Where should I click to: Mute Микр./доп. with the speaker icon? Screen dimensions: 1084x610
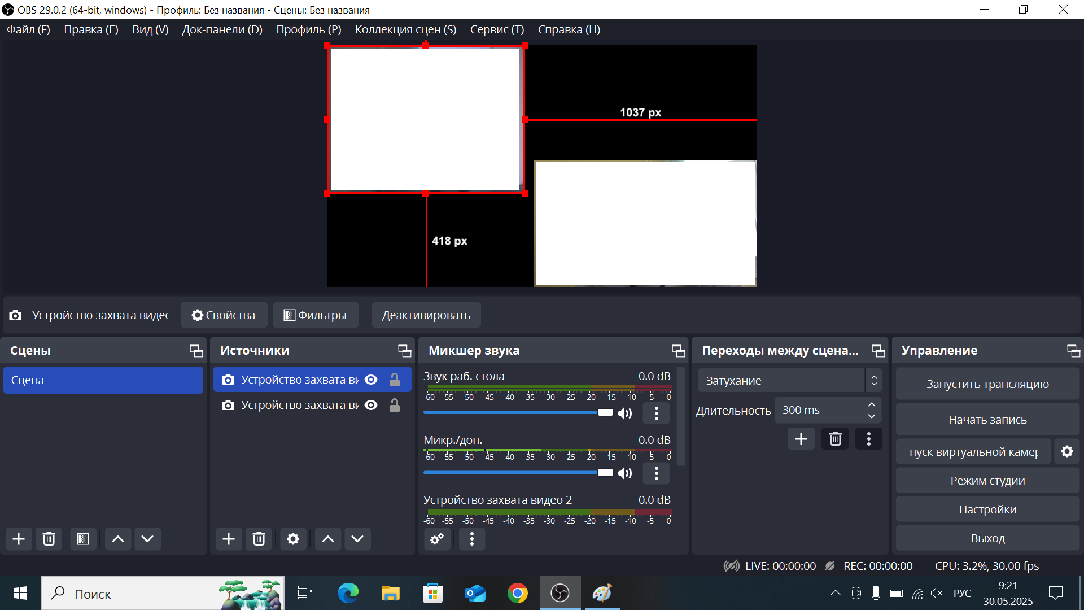(x=625, y=473)
